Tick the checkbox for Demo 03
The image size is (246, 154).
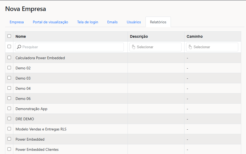[x=9, y=78]
